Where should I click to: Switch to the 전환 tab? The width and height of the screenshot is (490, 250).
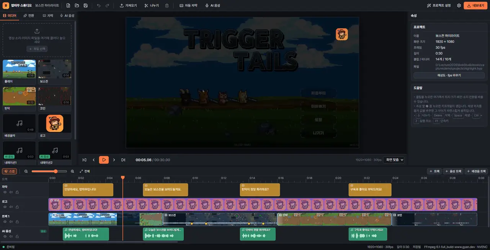click(x=29, y=16)
